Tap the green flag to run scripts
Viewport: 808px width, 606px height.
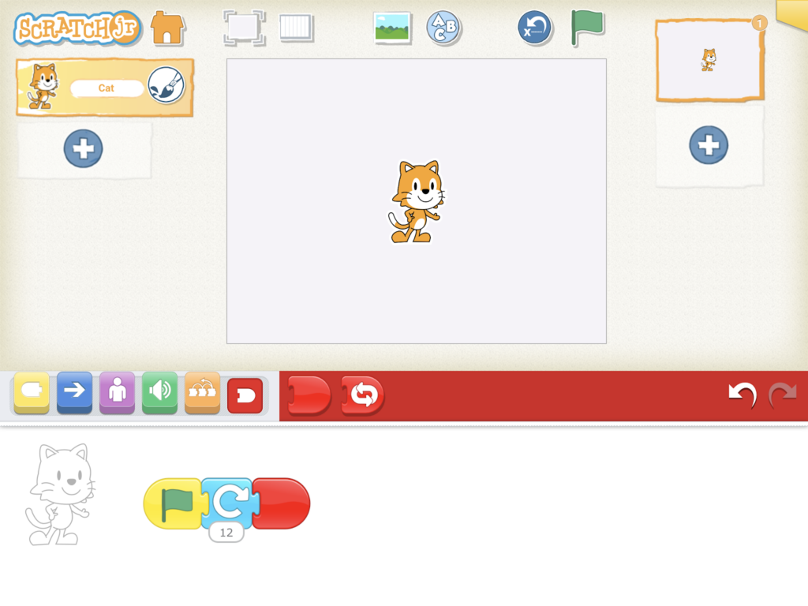point(586,28)
